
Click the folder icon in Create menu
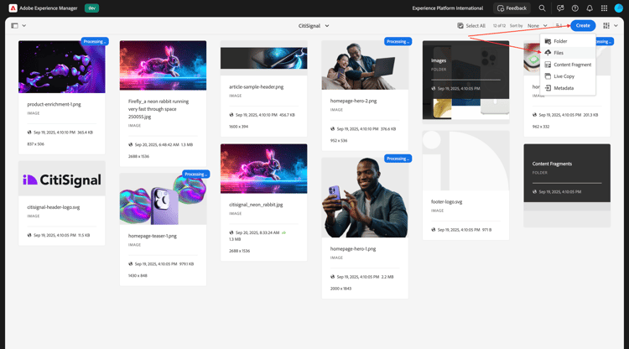click(x=548, y=41)
